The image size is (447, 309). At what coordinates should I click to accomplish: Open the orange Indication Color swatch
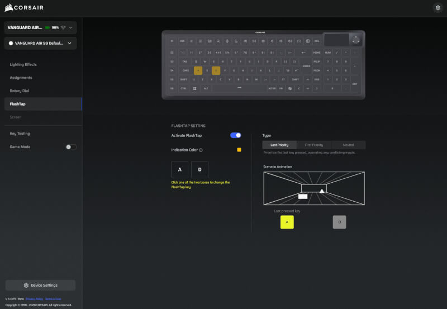click(x=239, y=150)
